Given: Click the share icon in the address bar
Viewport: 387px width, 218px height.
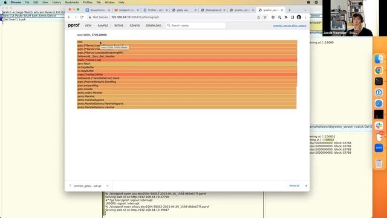Looking at the screenshot, I should point(258,18).
